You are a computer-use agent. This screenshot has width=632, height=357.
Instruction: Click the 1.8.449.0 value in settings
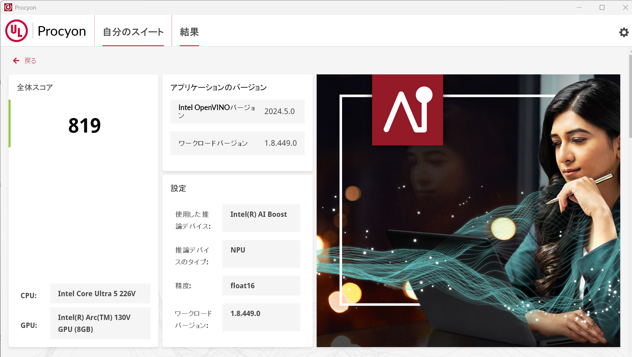click(261, 317)
